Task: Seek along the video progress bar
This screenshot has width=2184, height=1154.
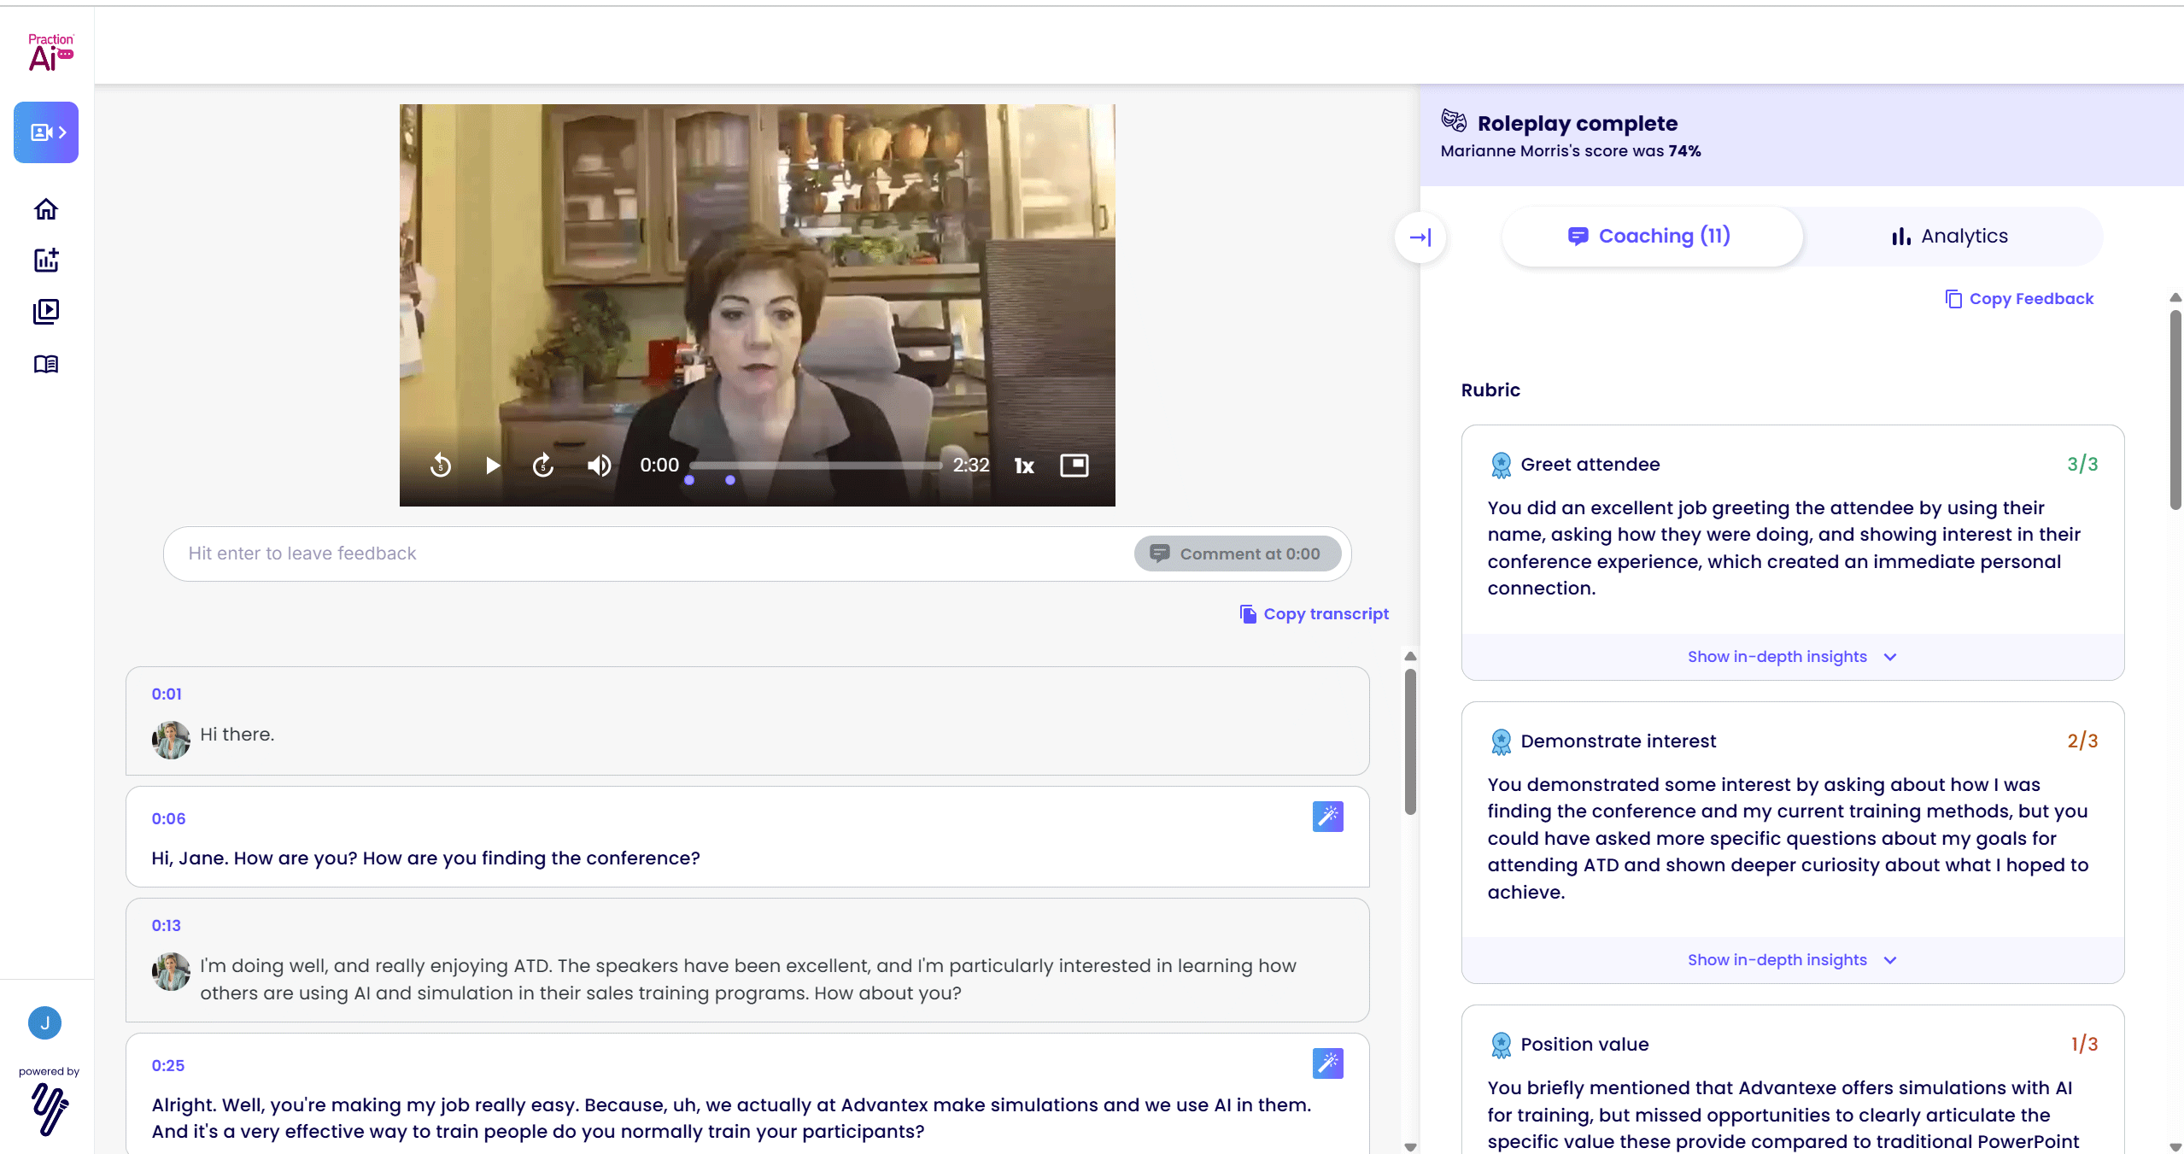Action: tap(816, 466)
